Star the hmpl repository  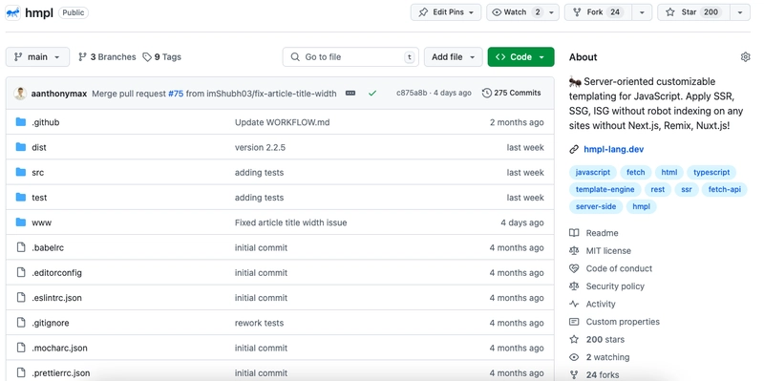[694, 12]
